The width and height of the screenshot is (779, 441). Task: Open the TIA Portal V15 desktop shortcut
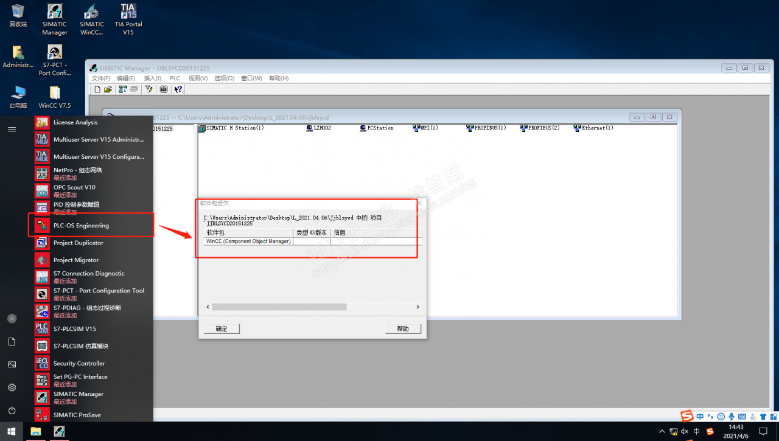128,19
